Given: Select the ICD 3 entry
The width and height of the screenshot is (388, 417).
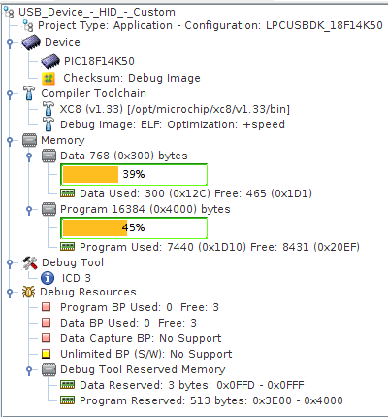Looking at the screenshot, I should [x=77, y=278].
